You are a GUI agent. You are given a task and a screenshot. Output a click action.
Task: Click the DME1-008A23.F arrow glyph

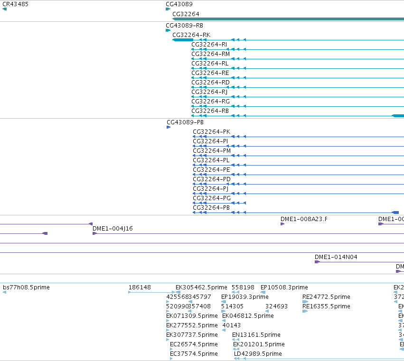282,224
